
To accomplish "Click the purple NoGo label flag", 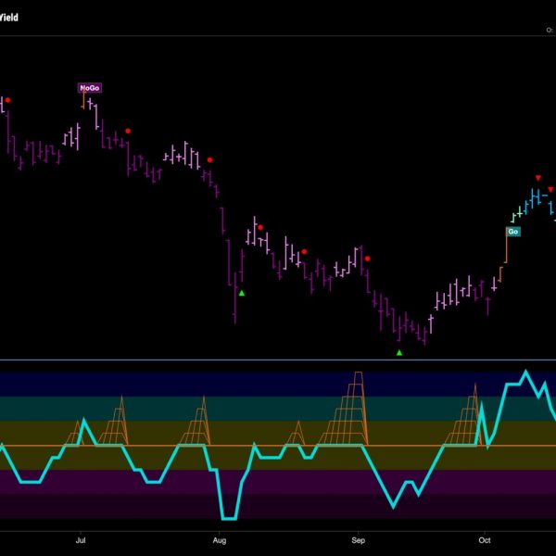I will (x=90, y=88).
